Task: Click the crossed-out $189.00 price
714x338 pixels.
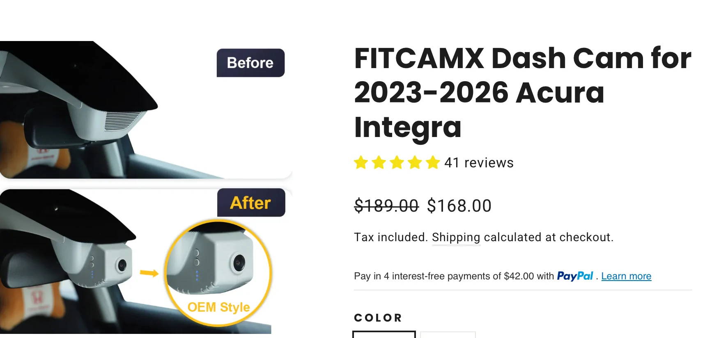Action: (386, 206)
